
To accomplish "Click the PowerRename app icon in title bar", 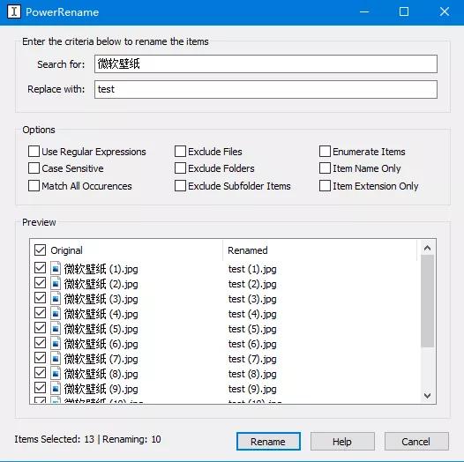I will (x=14, y=11).
